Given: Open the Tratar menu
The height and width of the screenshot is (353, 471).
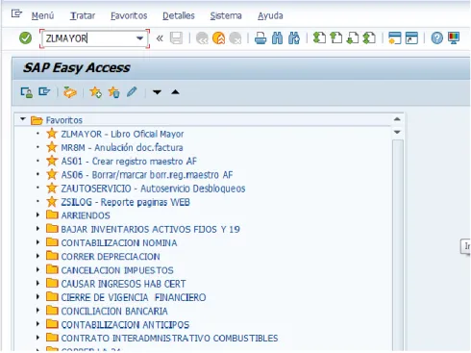Looking at the screenshot, I should pos(83,15).
